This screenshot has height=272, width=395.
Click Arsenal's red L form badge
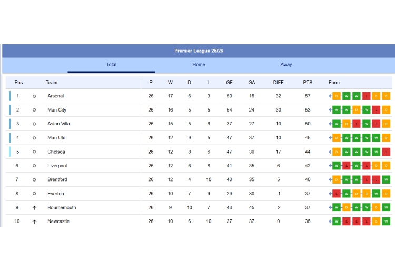click(367, 96)
